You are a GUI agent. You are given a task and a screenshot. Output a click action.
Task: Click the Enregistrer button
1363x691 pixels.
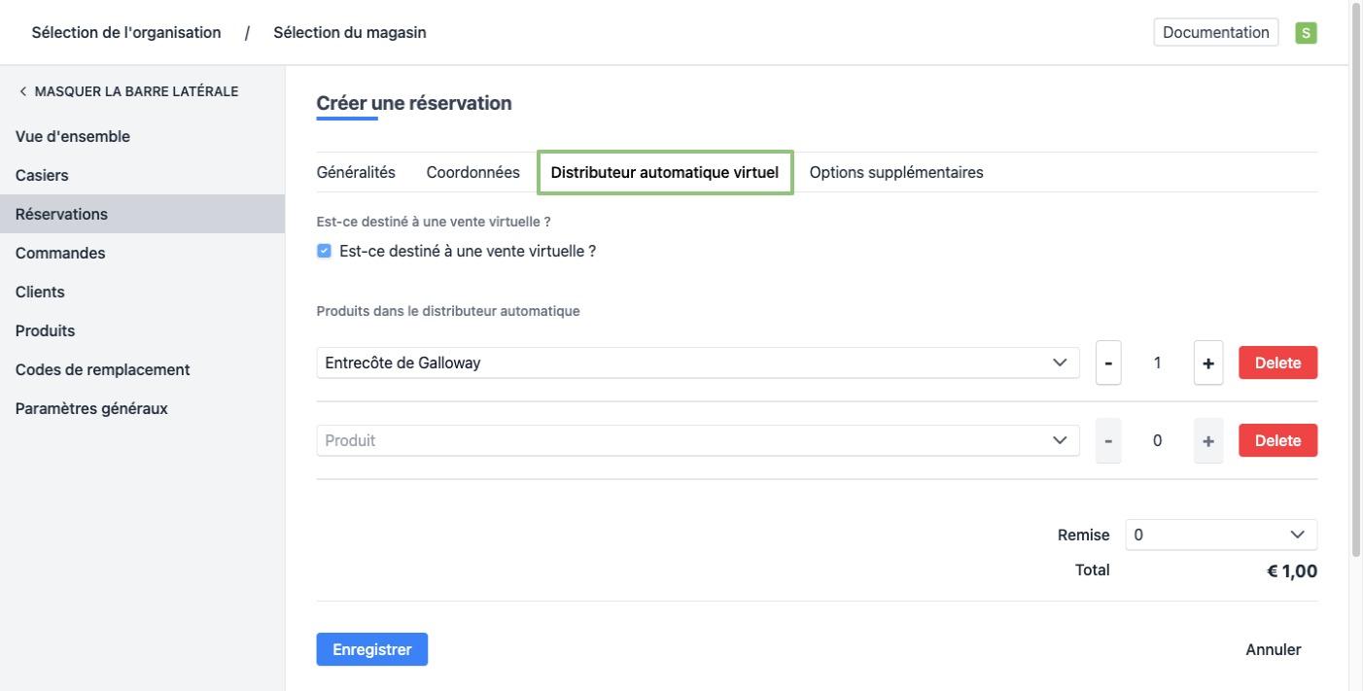[x=371, y=649]
